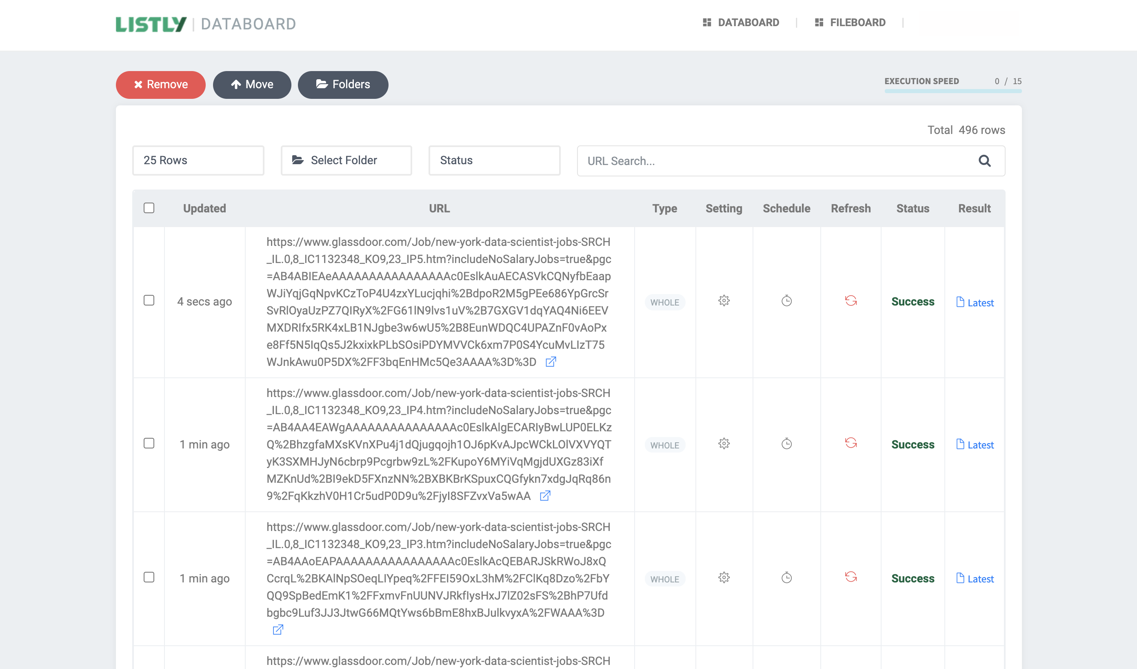Open schedule clock for the IP3 row
The width and height of the screenshot is (1137, 669).
coord(786,578)
